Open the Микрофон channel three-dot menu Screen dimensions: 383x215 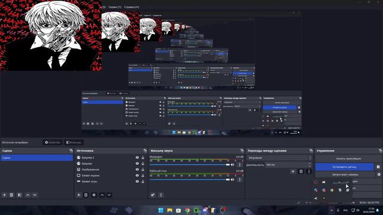pos(239,165)
